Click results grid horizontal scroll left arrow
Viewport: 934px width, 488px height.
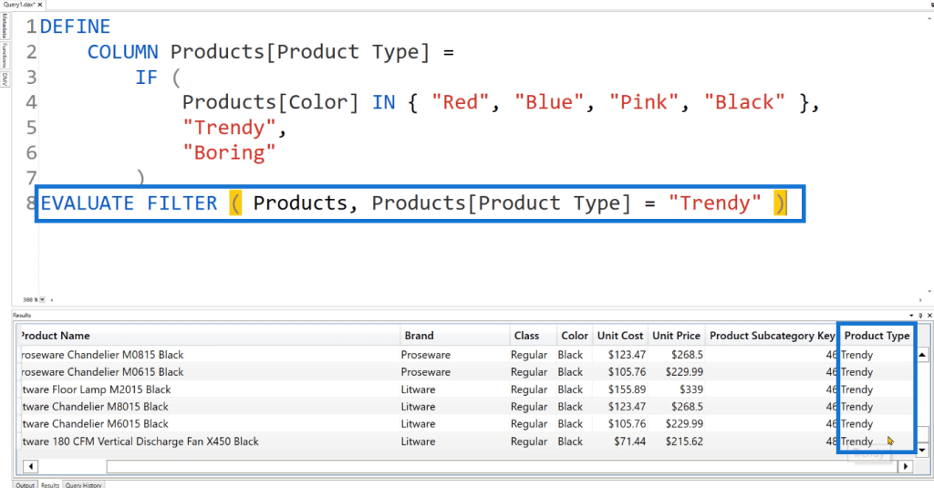(x=30, y=466)
